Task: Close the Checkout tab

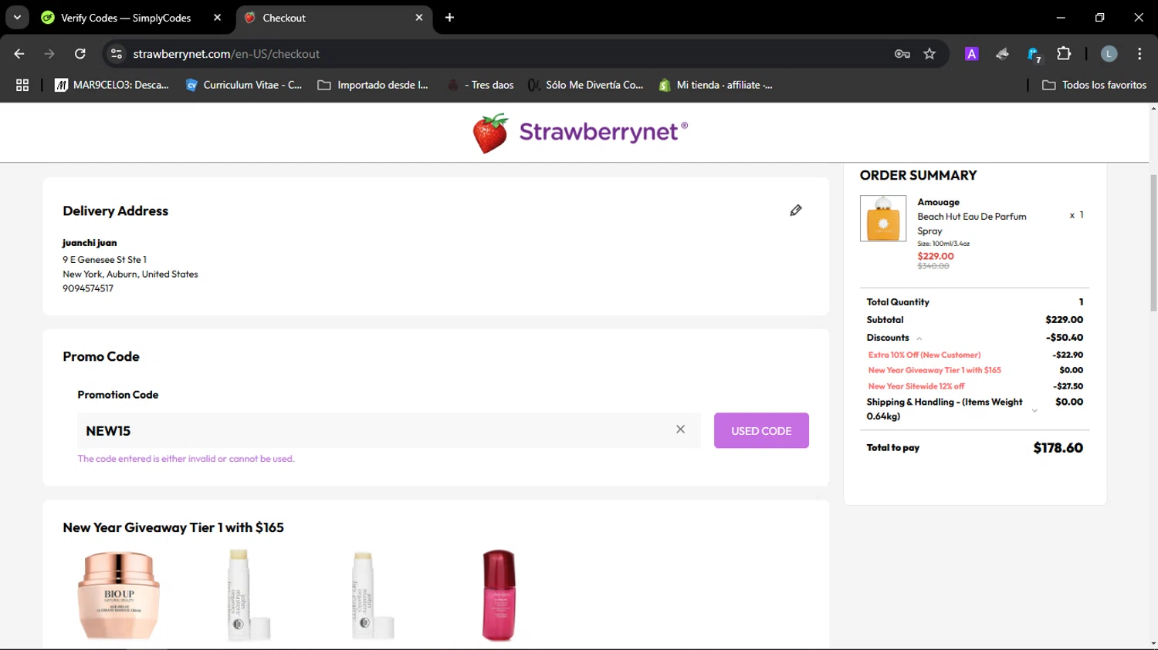Action: pos(419,17)
